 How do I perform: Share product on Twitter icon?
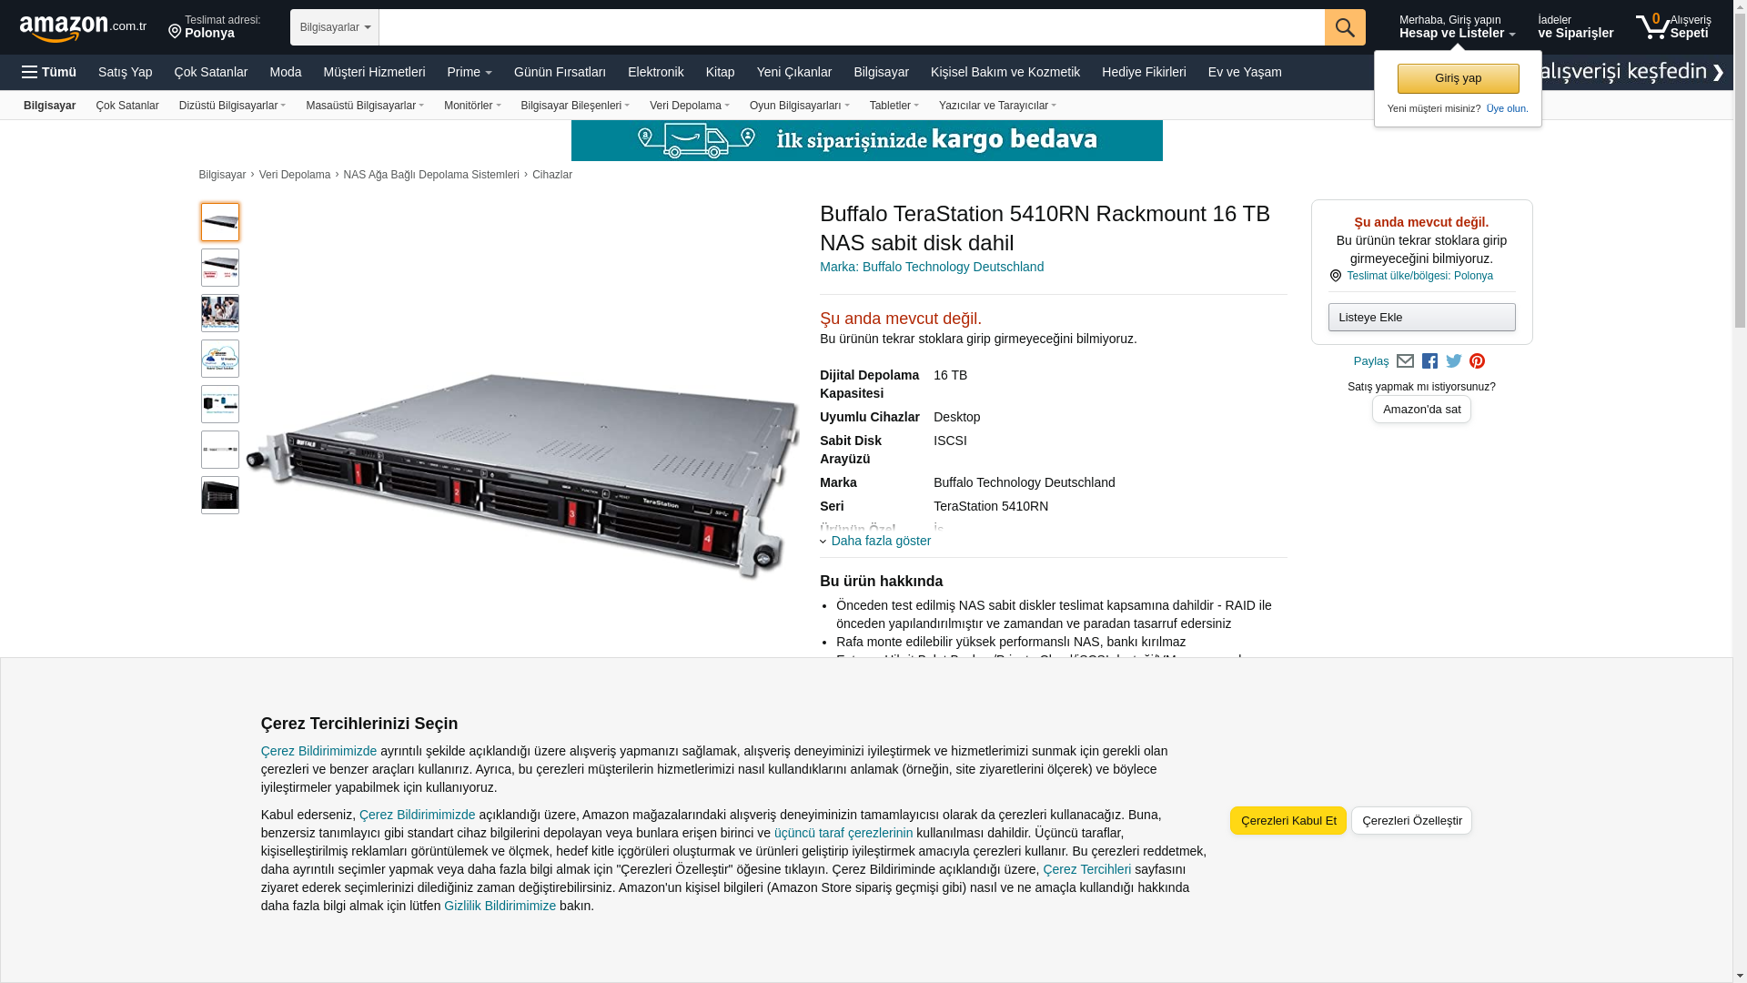point(1453,361)
